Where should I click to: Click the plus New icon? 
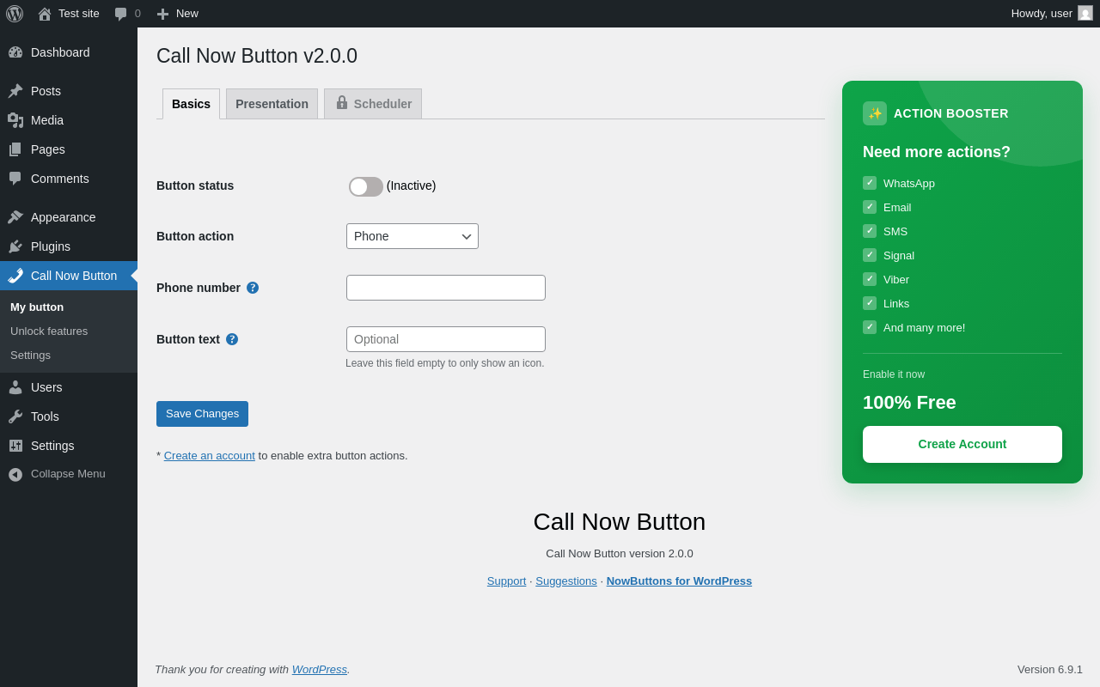tap(162, 14)
